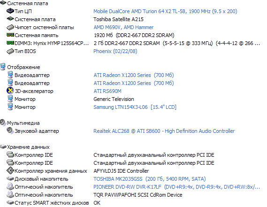The height and width of the screenshot is (207, 267).
Task: Click the speaker icon beside Звуковой адаптер
Action: click(x=10, y=130)
